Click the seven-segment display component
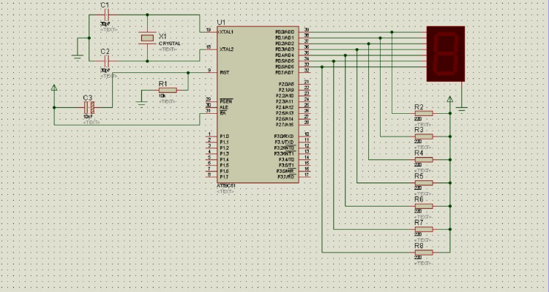Viewport: 549px width, 292px height. [x=445, y=53]
